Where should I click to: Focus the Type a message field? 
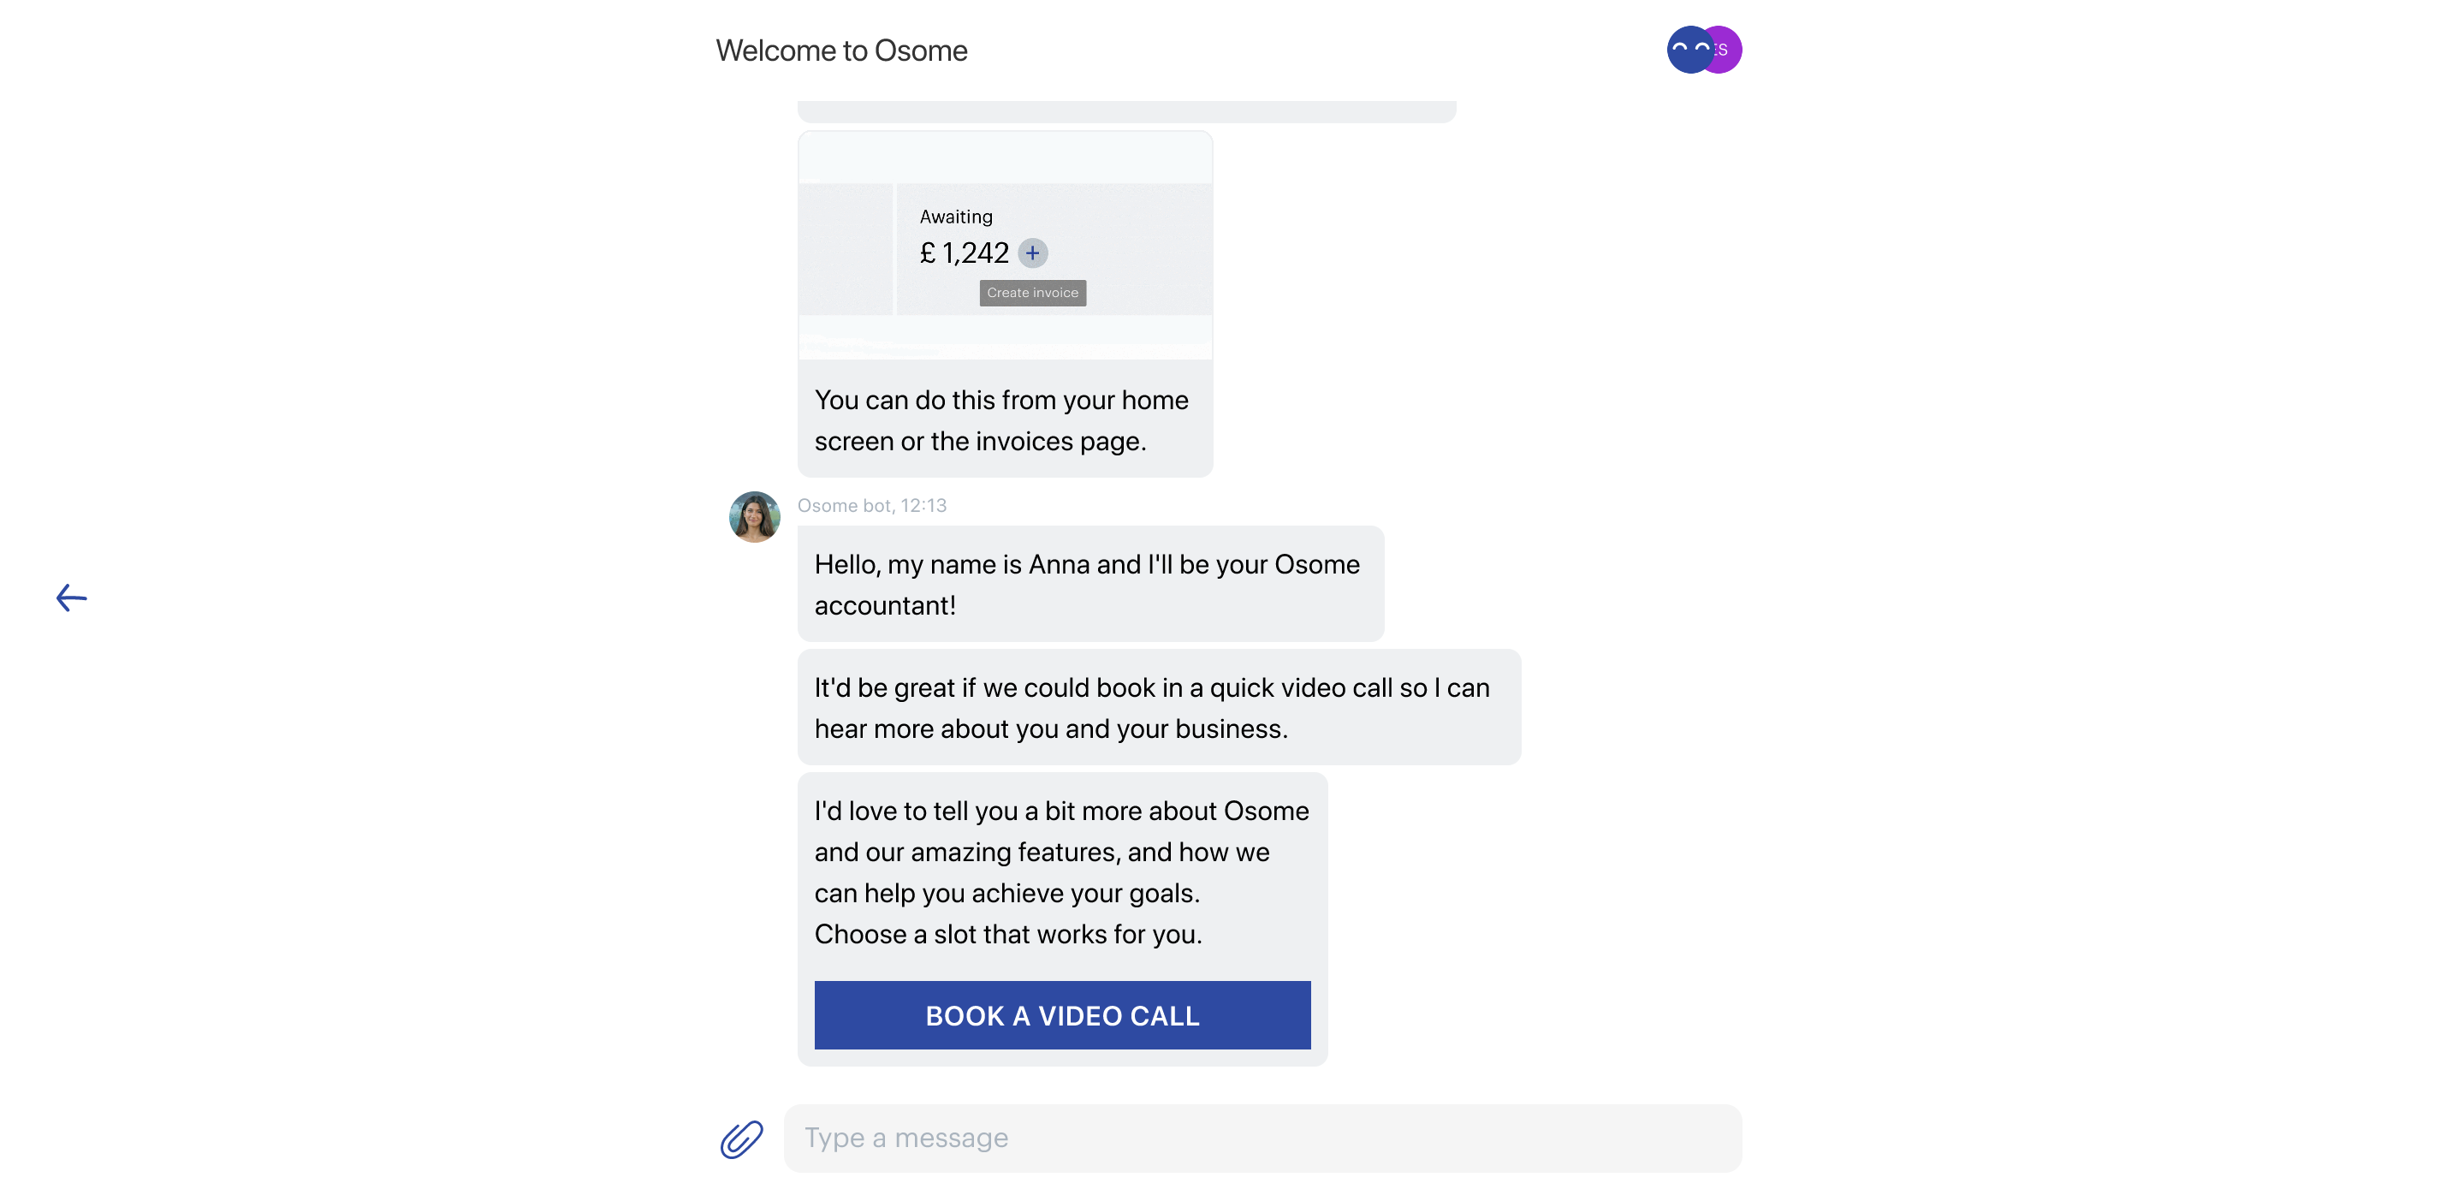tap(1262, 1139)
